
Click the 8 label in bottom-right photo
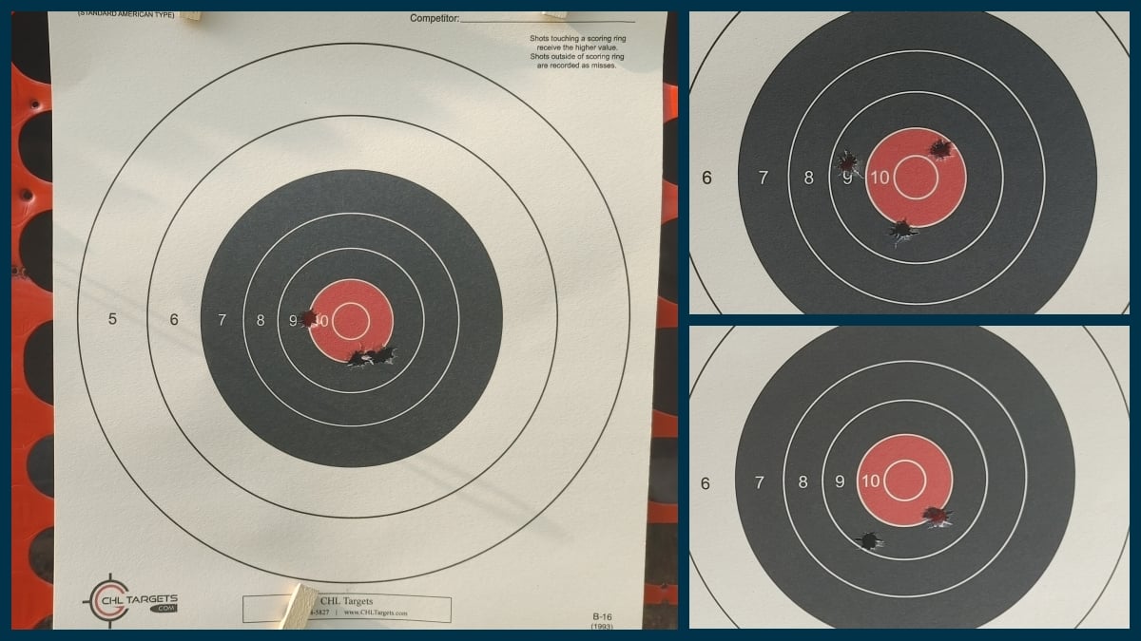pos(803,482)
